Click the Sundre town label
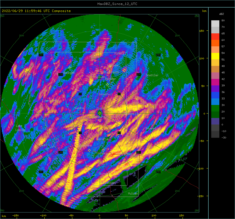 point(79,108)
